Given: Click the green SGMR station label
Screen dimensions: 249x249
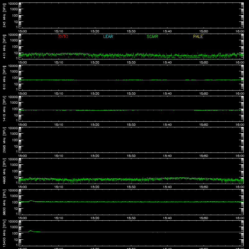Looking at the screenshot, I should pos(152,36).
